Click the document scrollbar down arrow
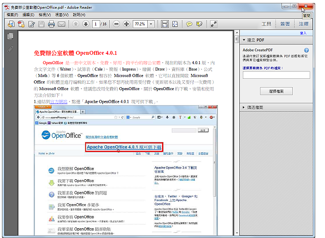 coord(237,233)
